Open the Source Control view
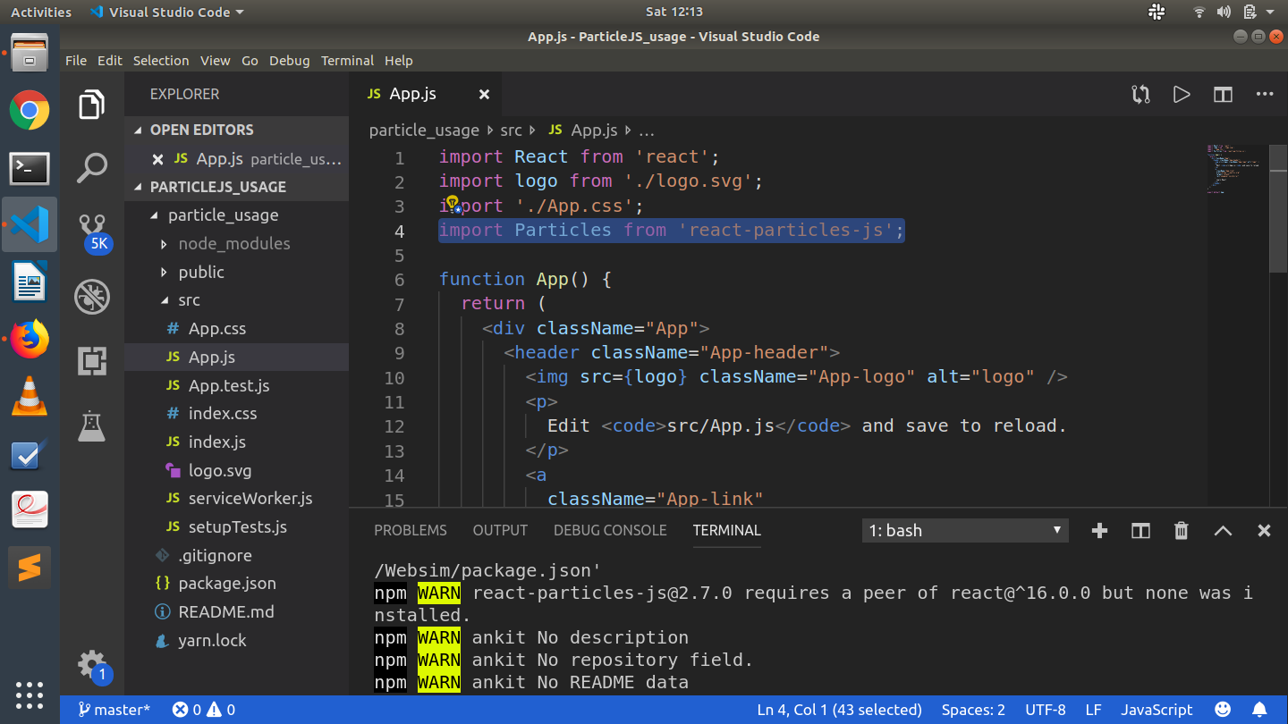This screenshot has height=724, width=1288. (x=92, y=228)
